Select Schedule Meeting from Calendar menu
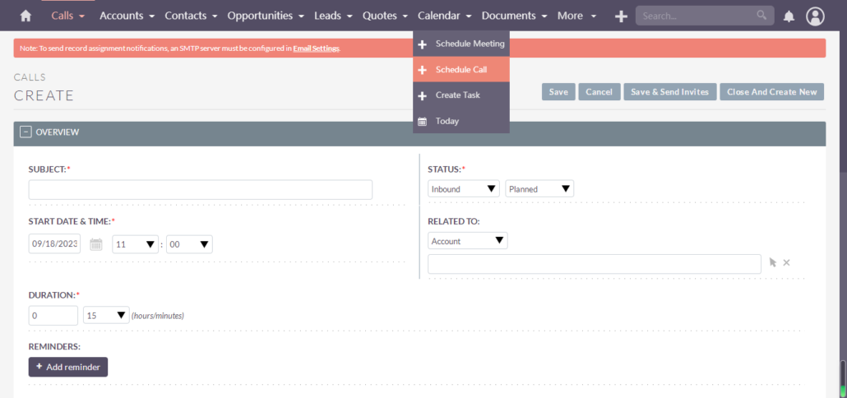The image size is (847, 398). pos(470,44)
